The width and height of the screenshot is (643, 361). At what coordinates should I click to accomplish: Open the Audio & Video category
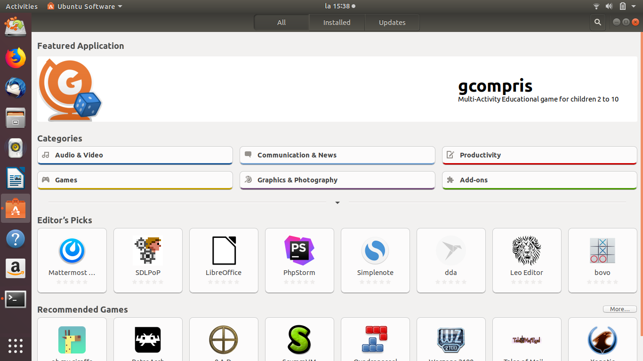[135, 155]
